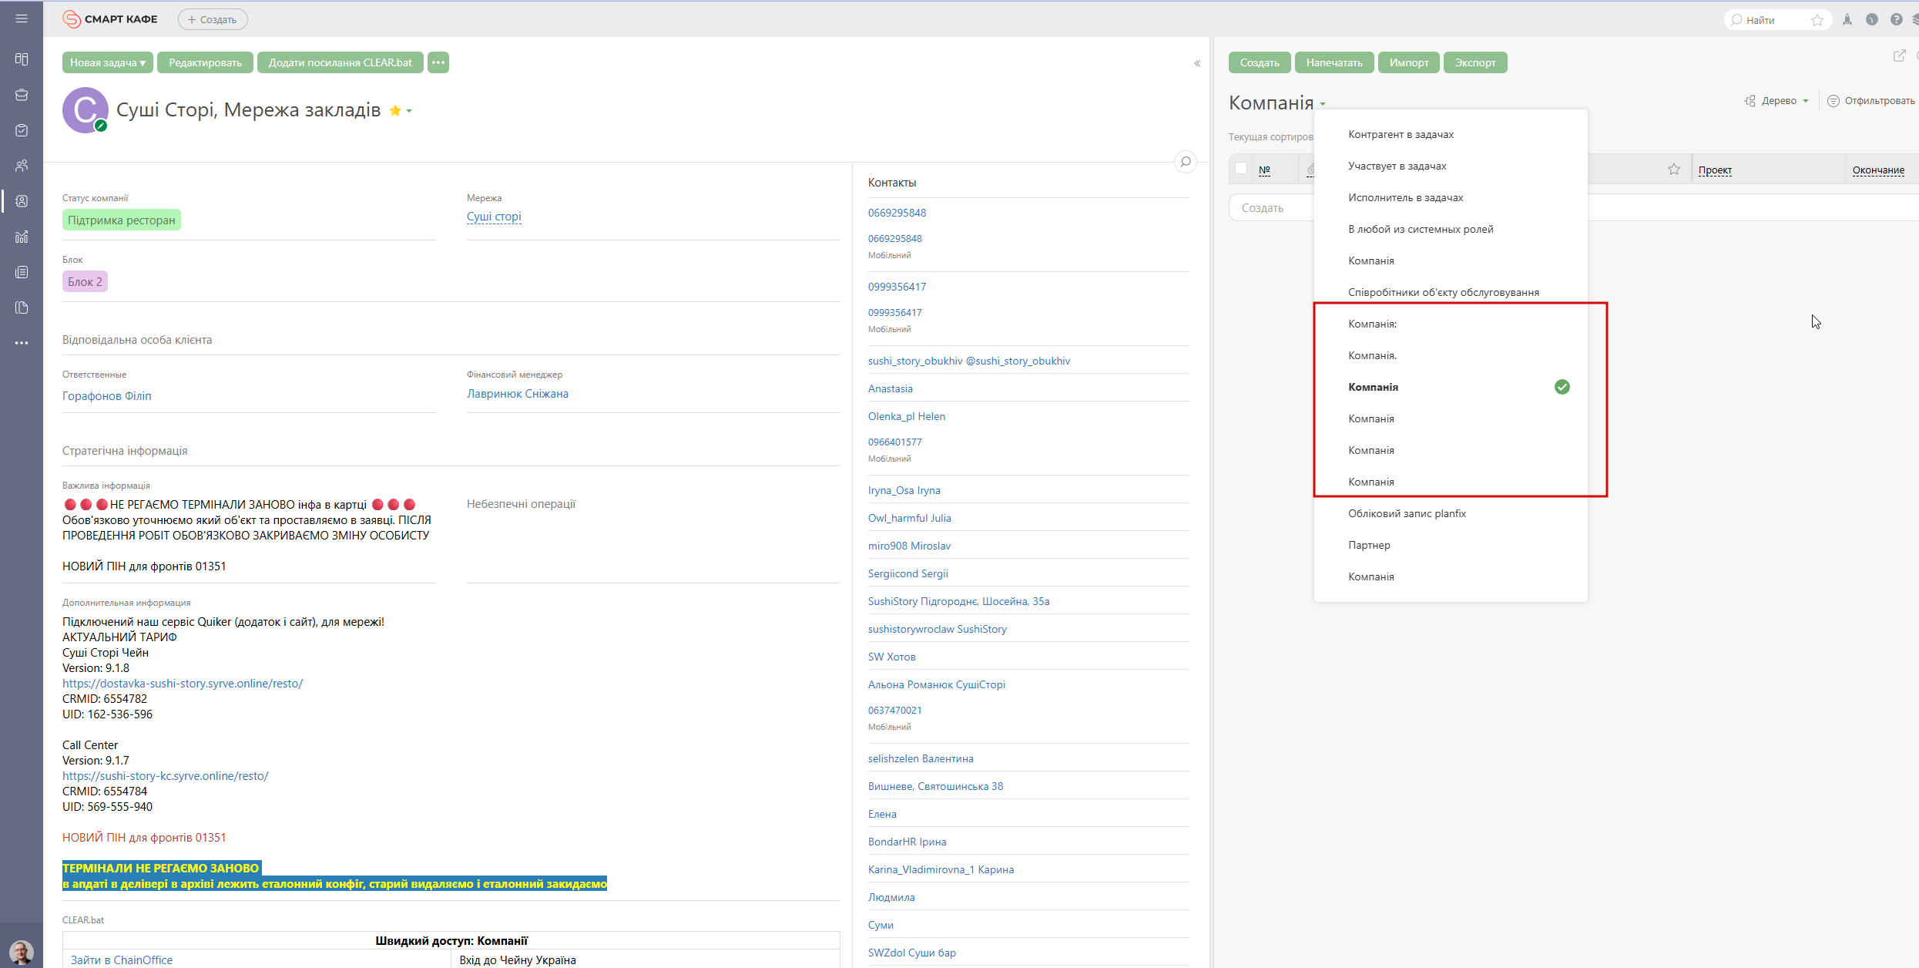Open the contacts people sidebar icon
Viewport: 1919px width, 968px height.
pos(22,166)
